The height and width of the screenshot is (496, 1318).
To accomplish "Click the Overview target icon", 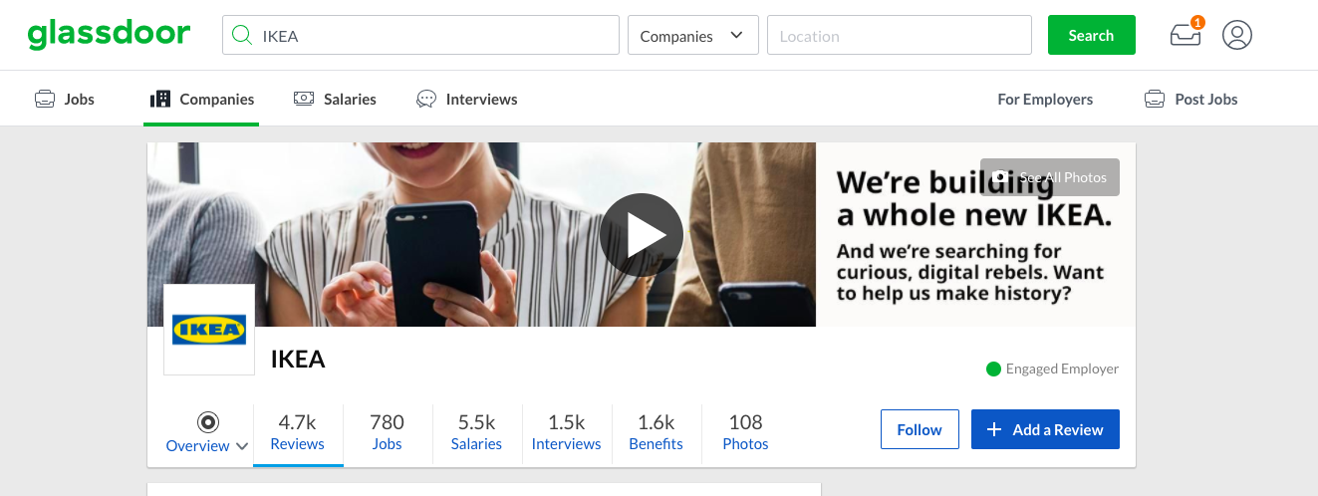I will pos(208,422).
